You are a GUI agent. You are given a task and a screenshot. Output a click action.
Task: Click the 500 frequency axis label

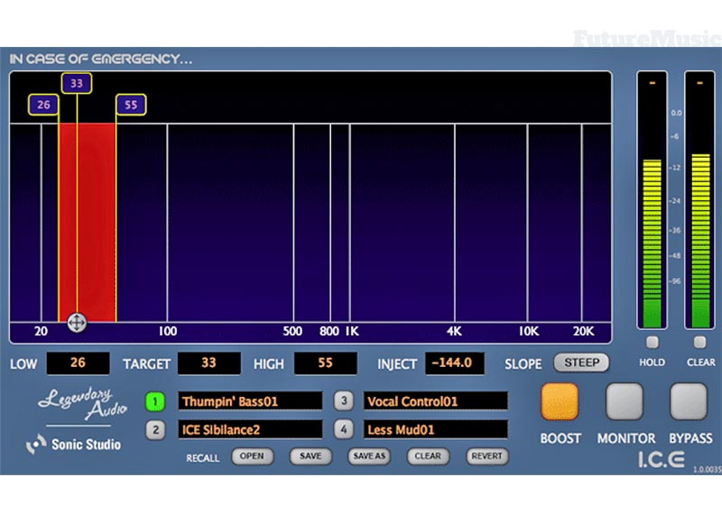pyautogui.click(x=292, y=331)
